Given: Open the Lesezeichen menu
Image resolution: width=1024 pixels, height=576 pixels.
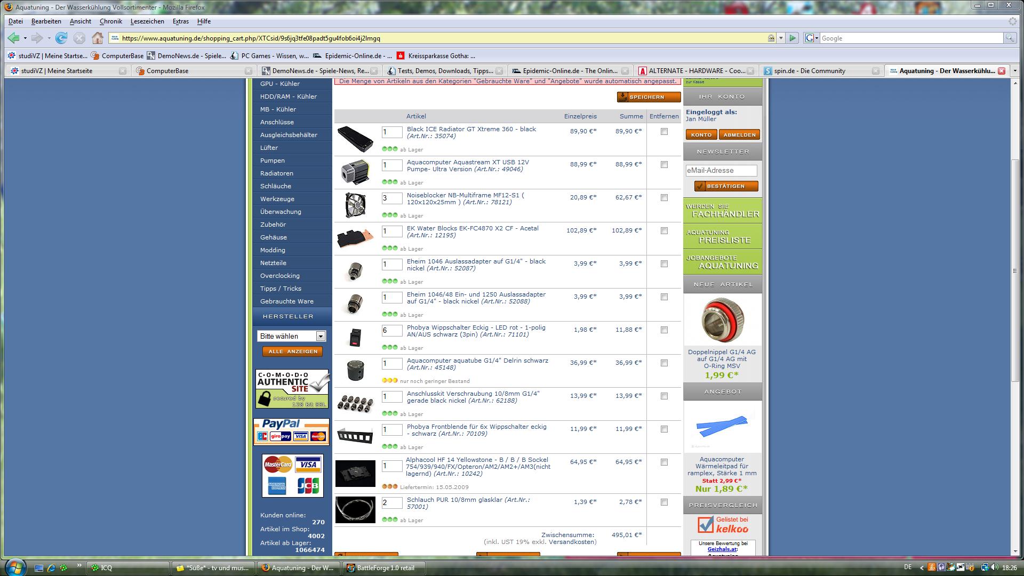Looking at the screenshot, I should (x=147, y=21).
